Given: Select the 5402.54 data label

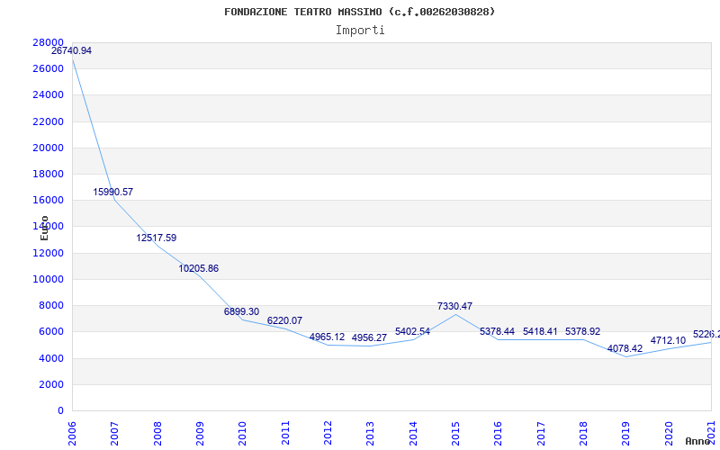Looking at the screenshot, I should pyautogui.click(x=412, y=331).
